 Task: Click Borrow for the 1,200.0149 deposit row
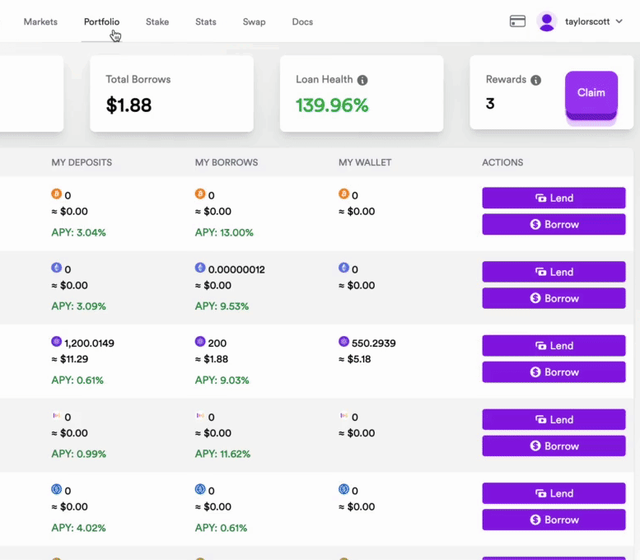pos(554,372)
